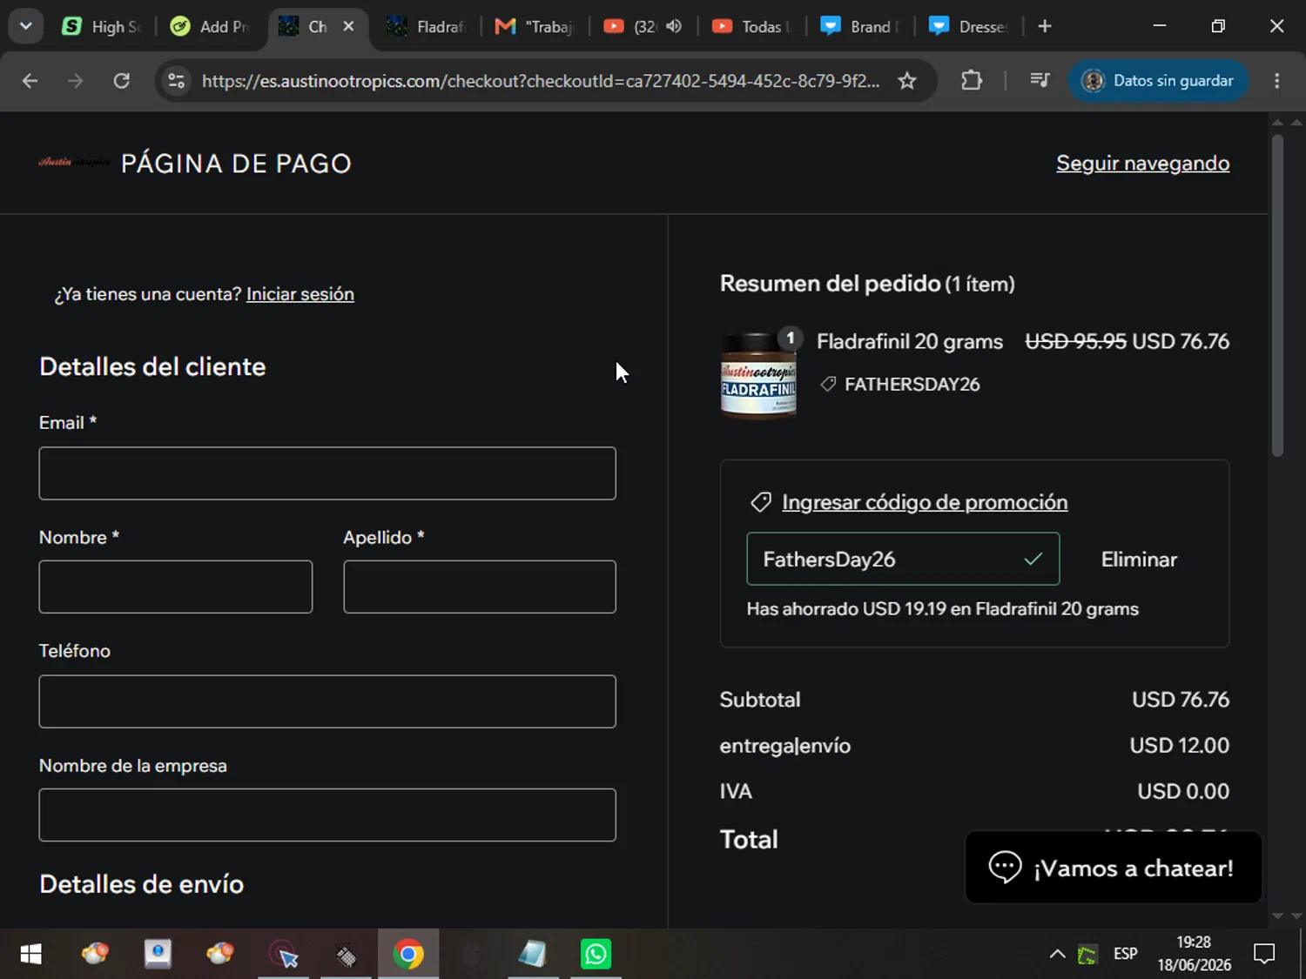Click the green checkmark in promo field
Viewport: 1306px width, 979px height.
[1033, 559]
